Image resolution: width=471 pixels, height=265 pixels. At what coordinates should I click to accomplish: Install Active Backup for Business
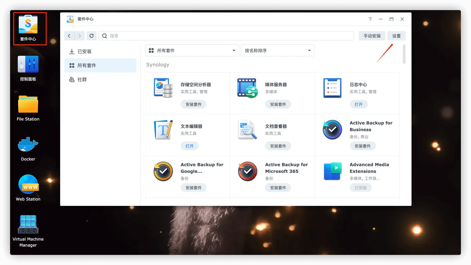363,146
